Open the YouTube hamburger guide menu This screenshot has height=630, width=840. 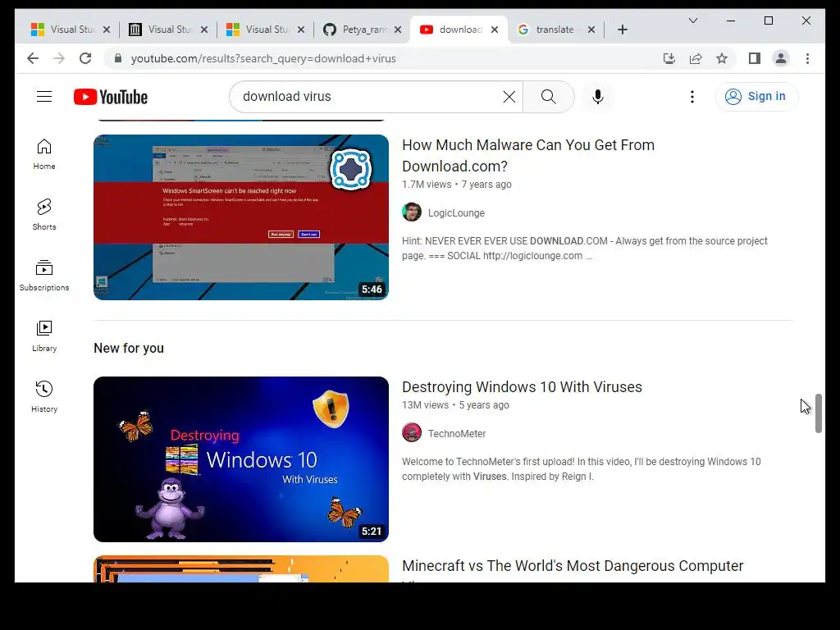(44, 97)
